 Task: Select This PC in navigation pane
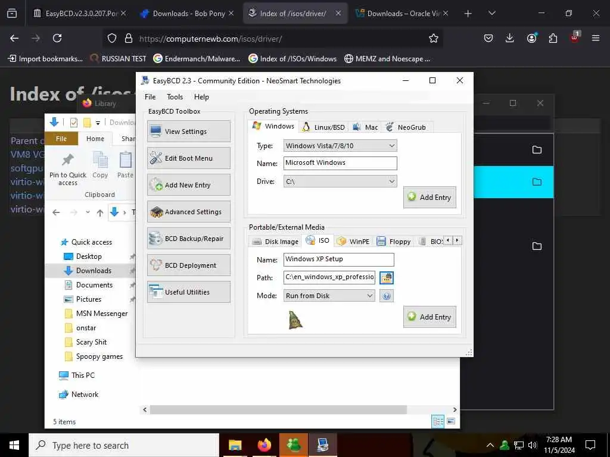coord(77,375)
